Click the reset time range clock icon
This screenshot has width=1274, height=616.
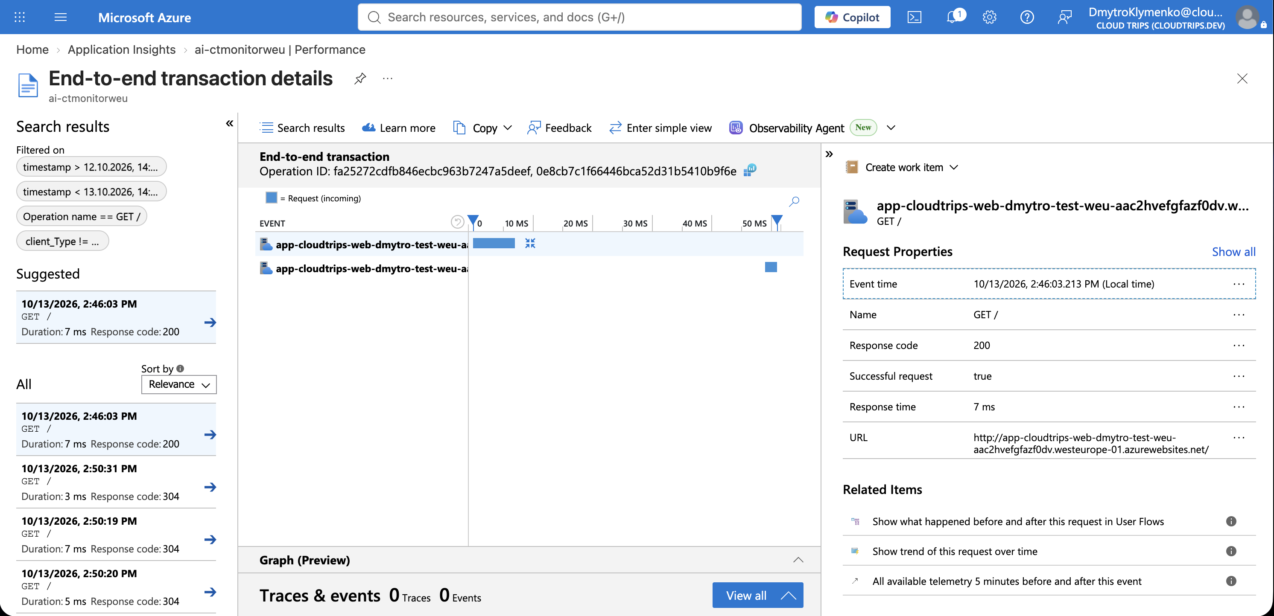pyautogui.click(x=458, y=222)
